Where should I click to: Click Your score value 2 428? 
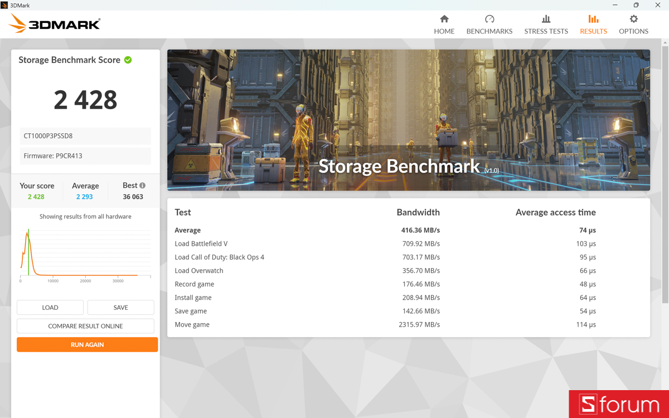(x=36, y=197)
